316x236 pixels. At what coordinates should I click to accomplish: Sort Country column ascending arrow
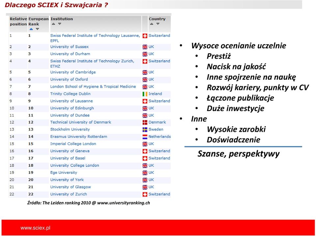coord(151,24)
